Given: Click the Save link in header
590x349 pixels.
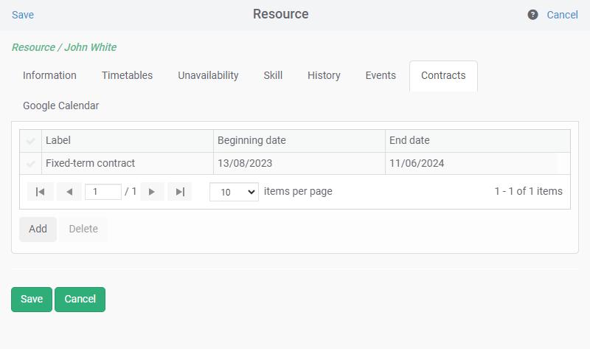Looking at the screenshot, I should click(23, 15).
